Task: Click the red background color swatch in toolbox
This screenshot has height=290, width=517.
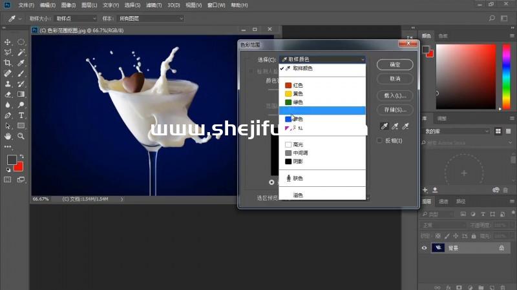Action: click(x=19, y=167)
